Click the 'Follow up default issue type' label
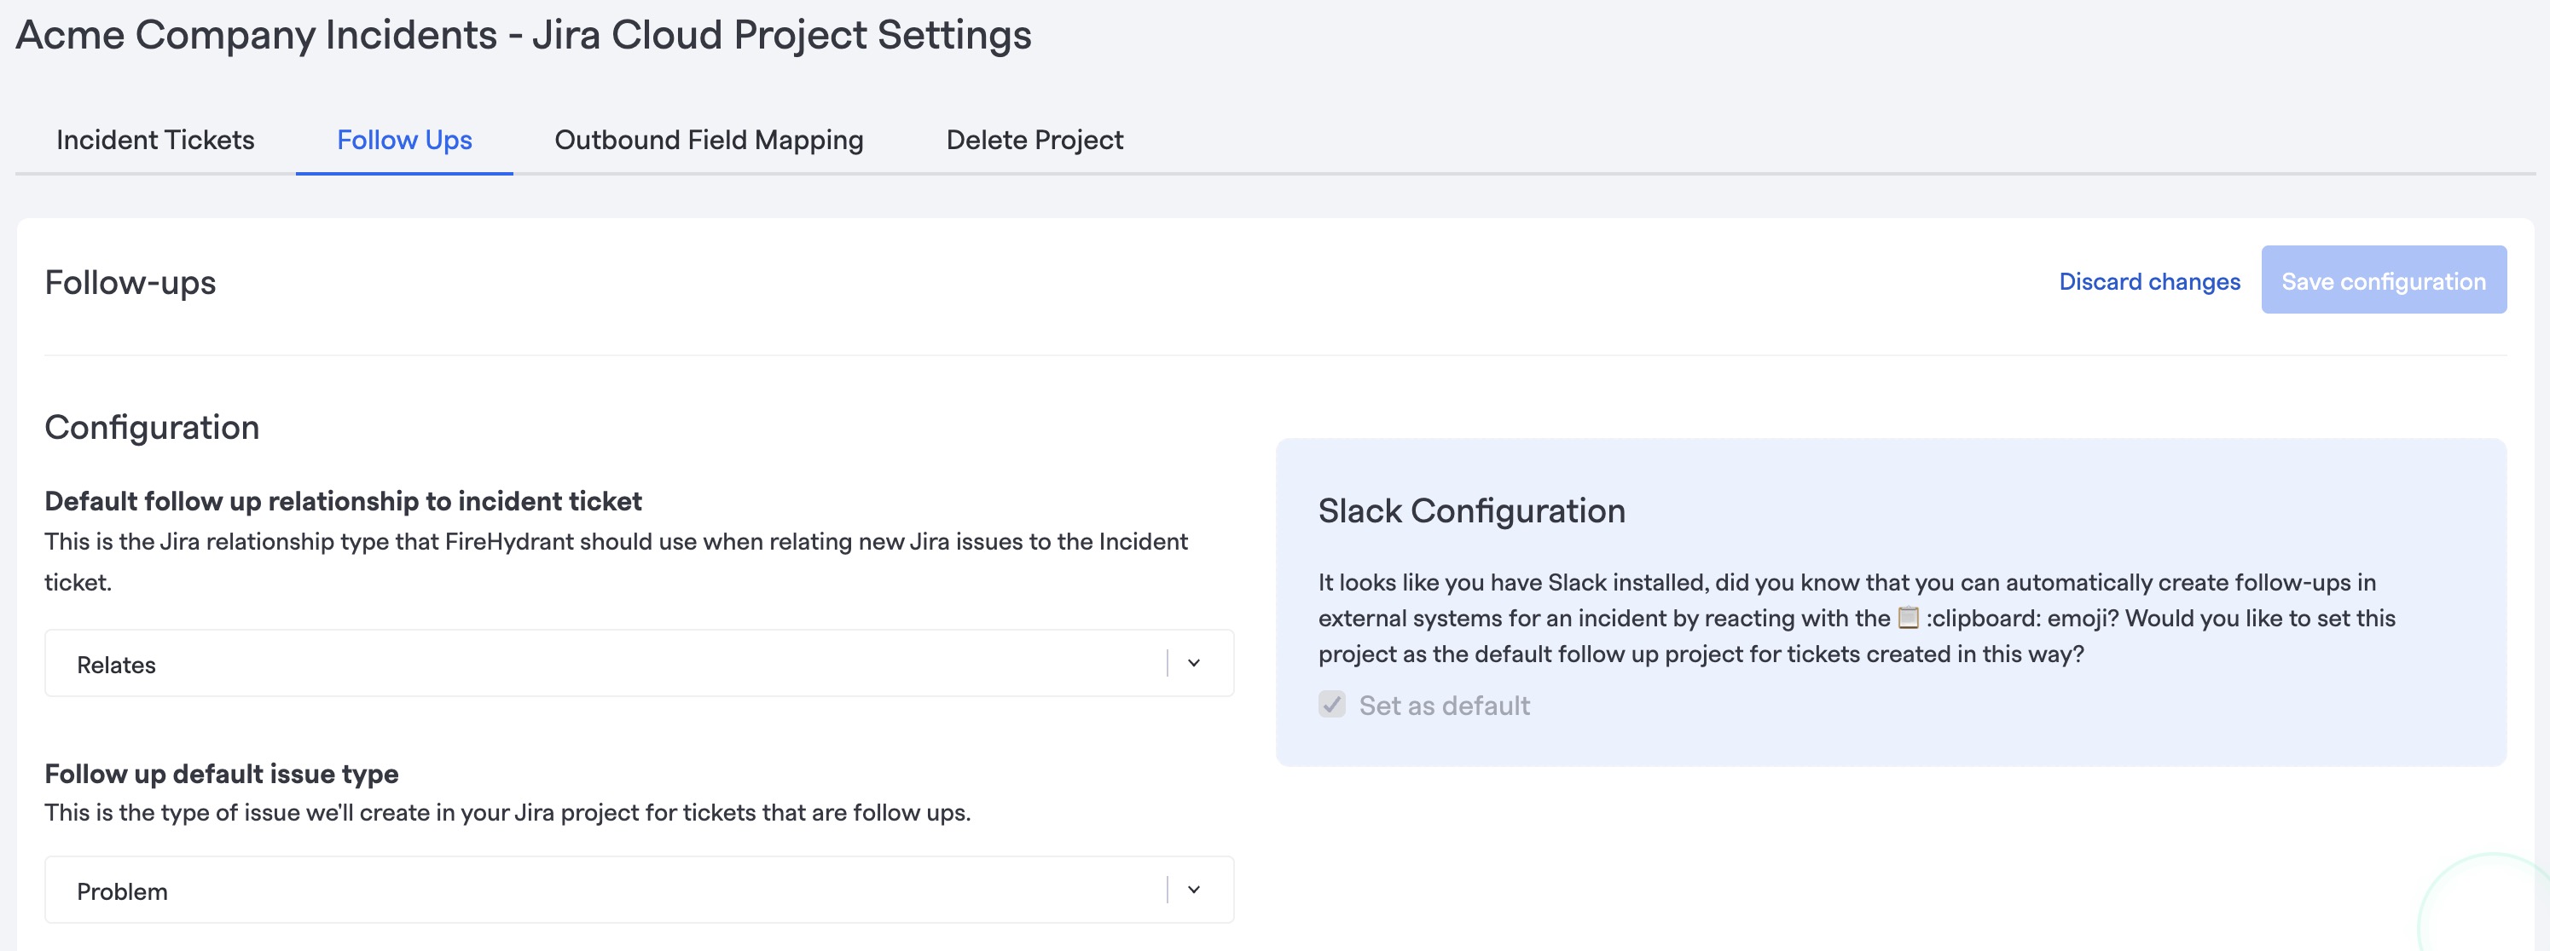 222,773
